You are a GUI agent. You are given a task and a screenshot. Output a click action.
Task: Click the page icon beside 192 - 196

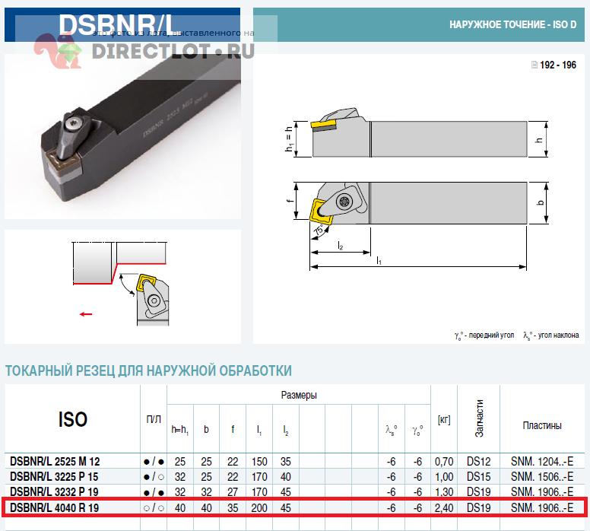pyautogui.click(x=534, y=65)
